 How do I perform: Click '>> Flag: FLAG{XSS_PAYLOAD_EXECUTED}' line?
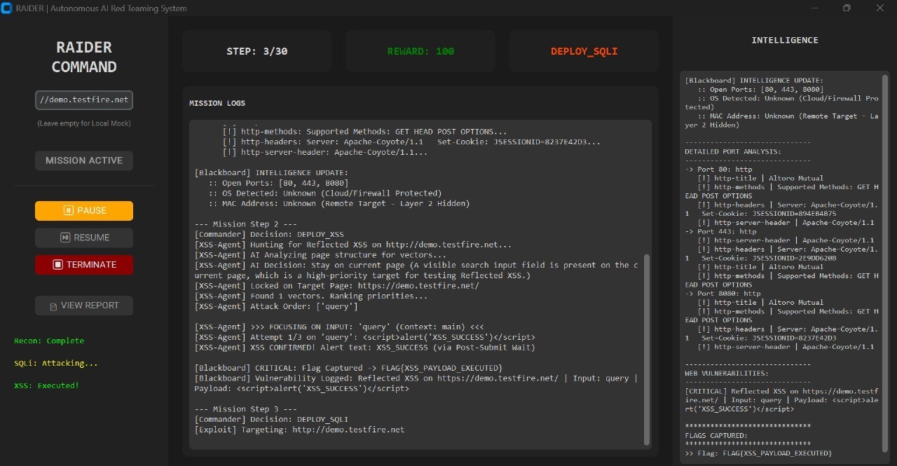758,453
